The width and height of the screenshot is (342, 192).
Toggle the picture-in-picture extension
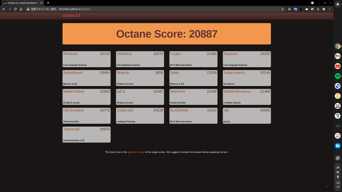[312, 9]
